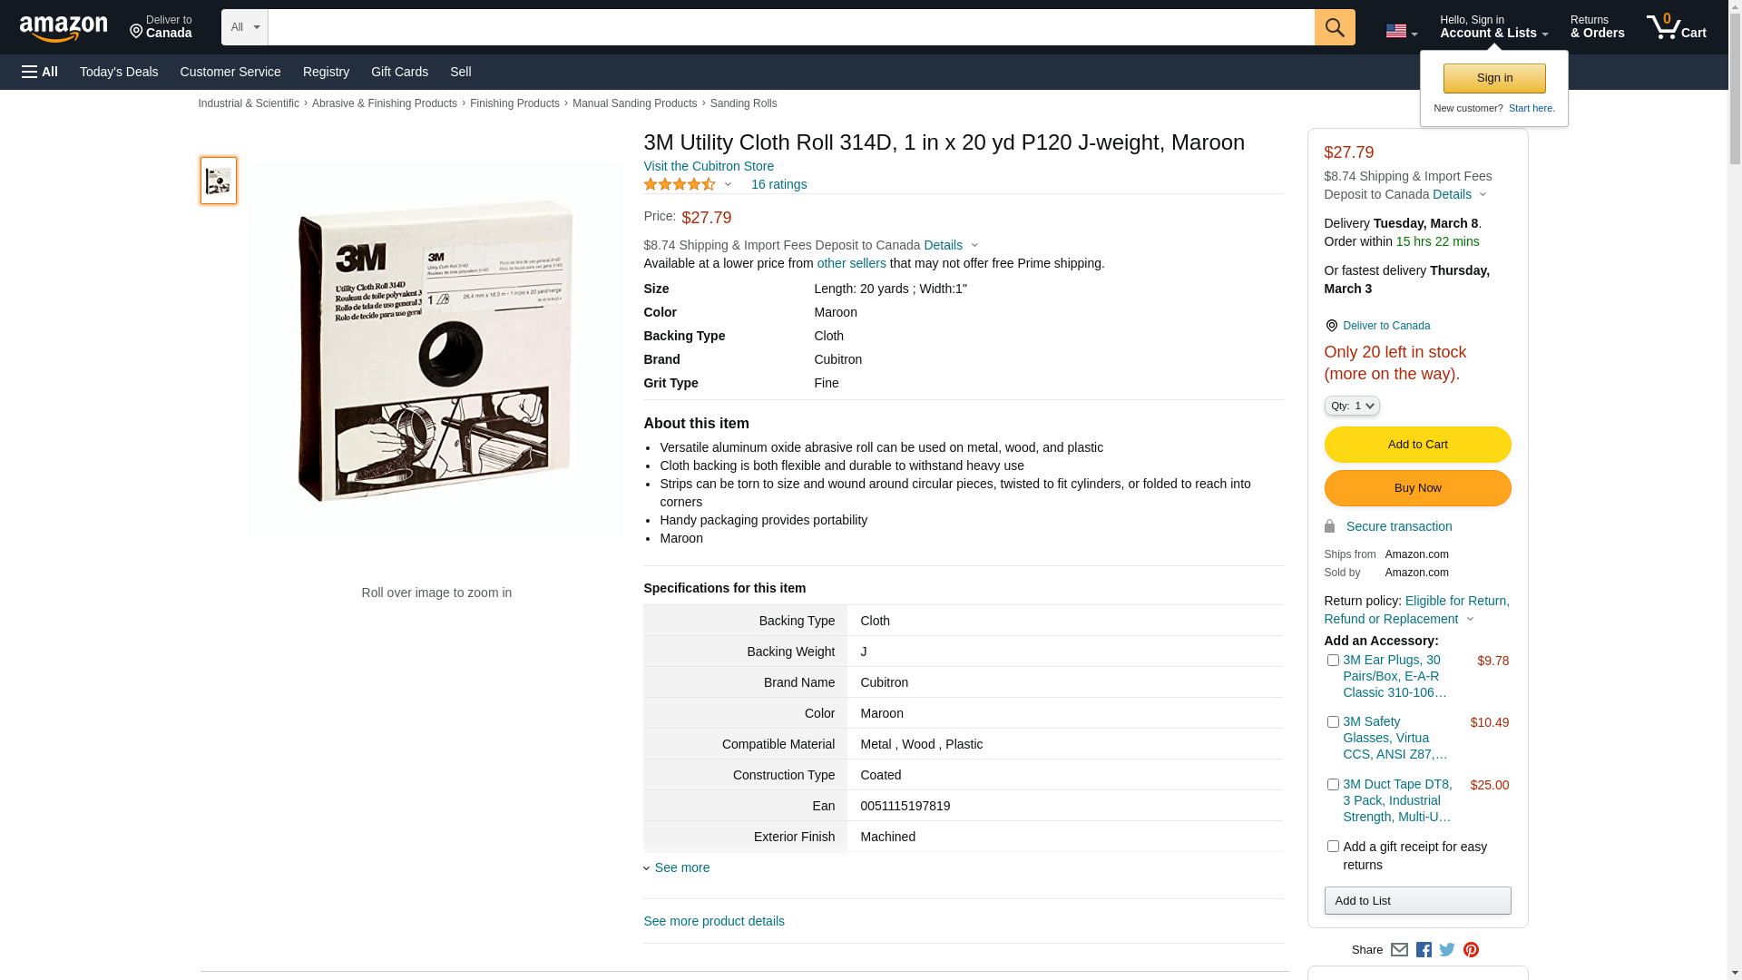This screenshot has width=1742, height=980.
Task: Click the star rating display
Action: 680,184
